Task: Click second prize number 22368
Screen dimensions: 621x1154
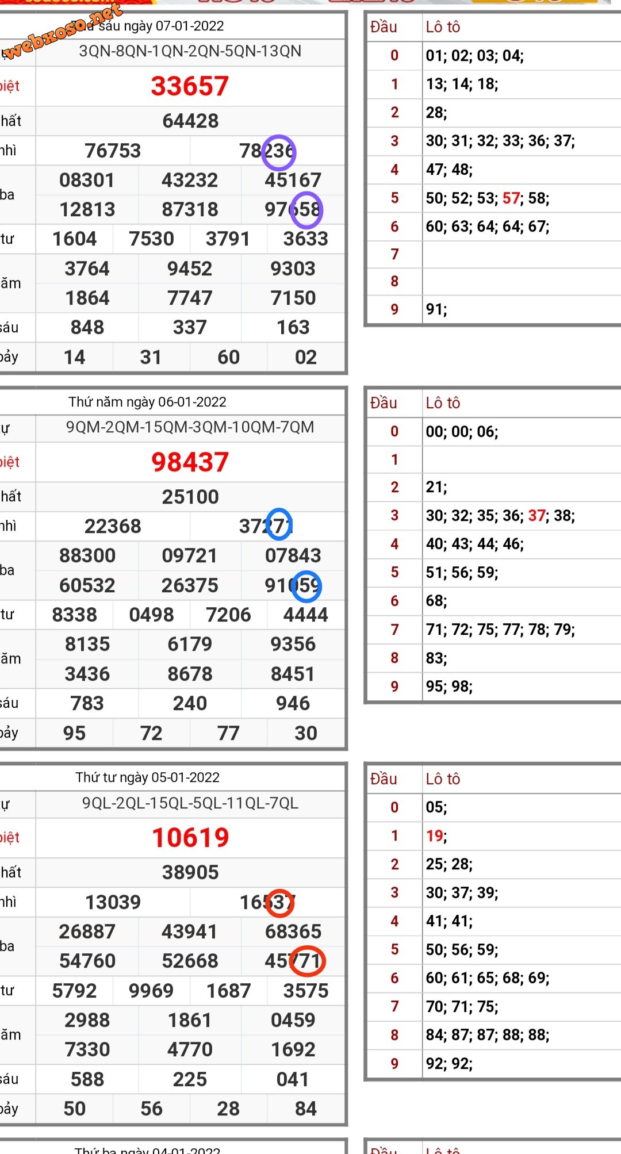Action: [113, 526]
